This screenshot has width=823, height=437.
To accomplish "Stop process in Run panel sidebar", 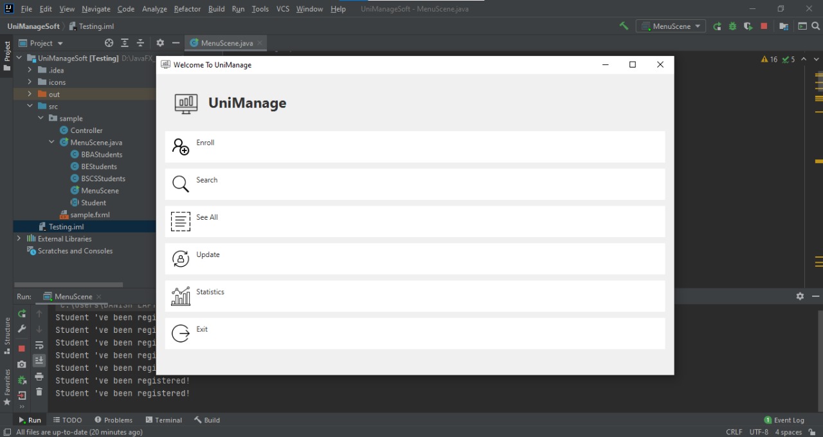I will [22, 348].
